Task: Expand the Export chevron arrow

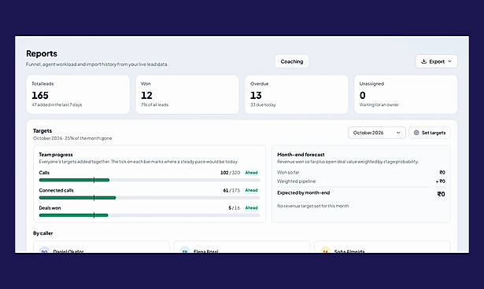Action: tap(449, 61)
